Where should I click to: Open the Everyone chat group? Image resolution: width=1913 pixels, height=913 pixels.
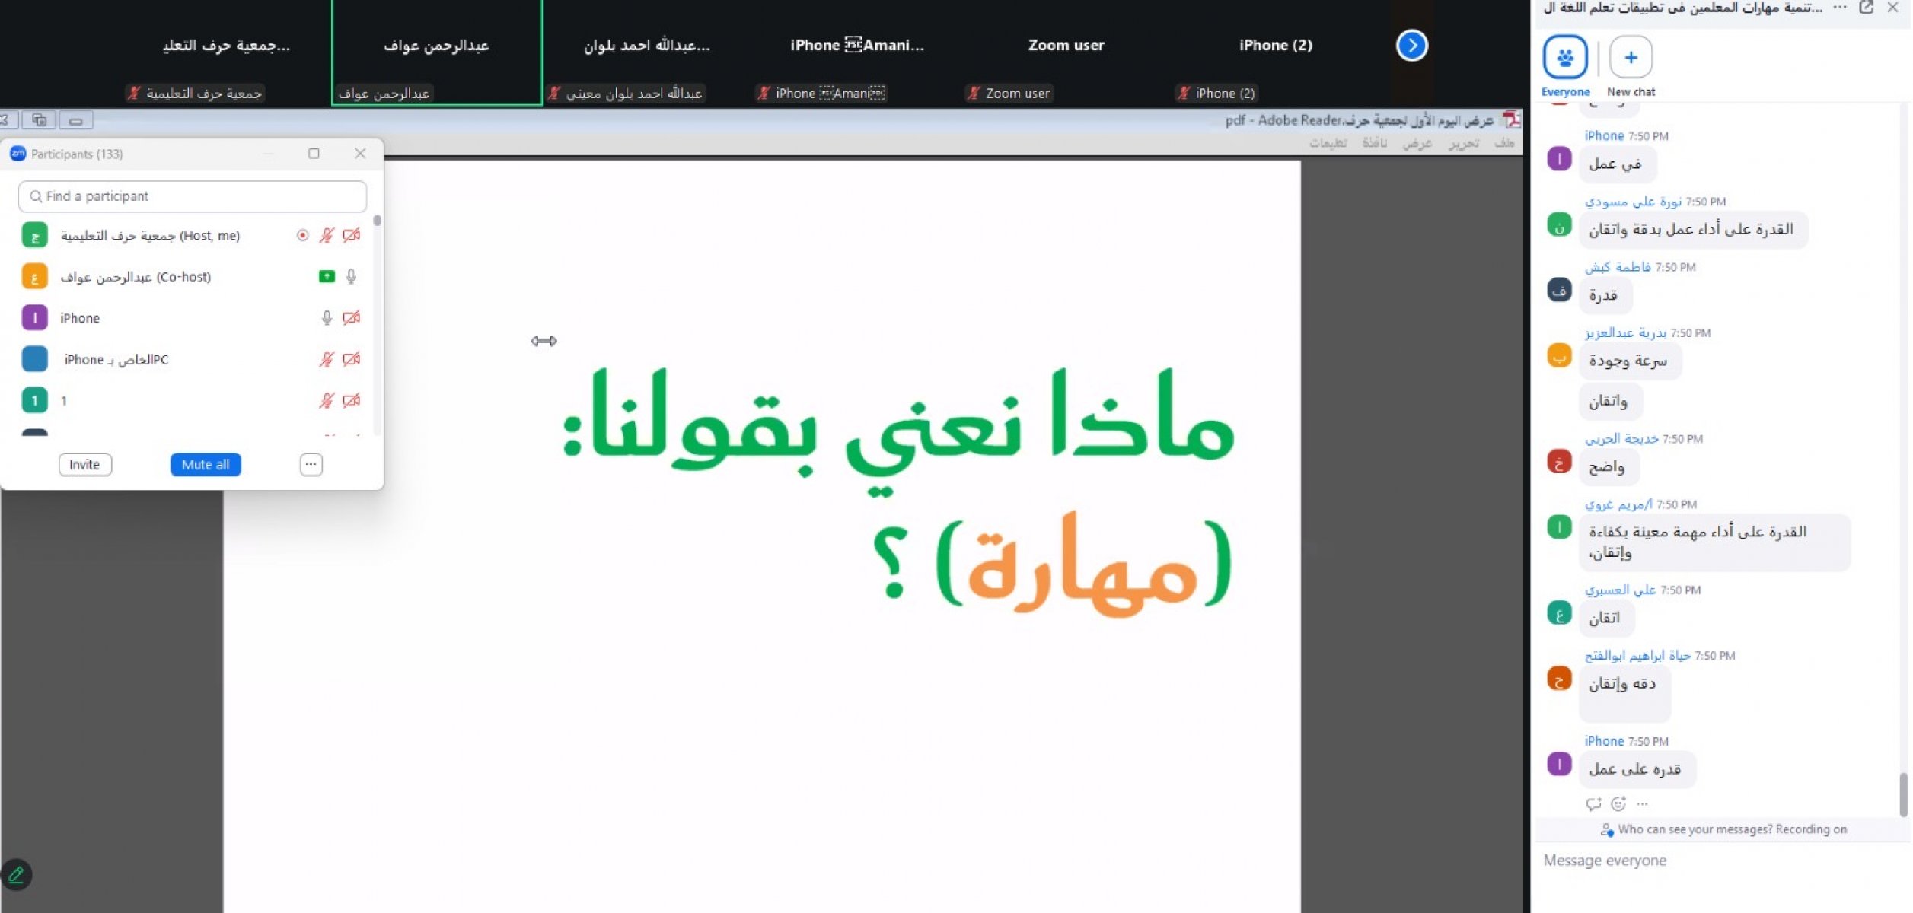point(1564,58)
